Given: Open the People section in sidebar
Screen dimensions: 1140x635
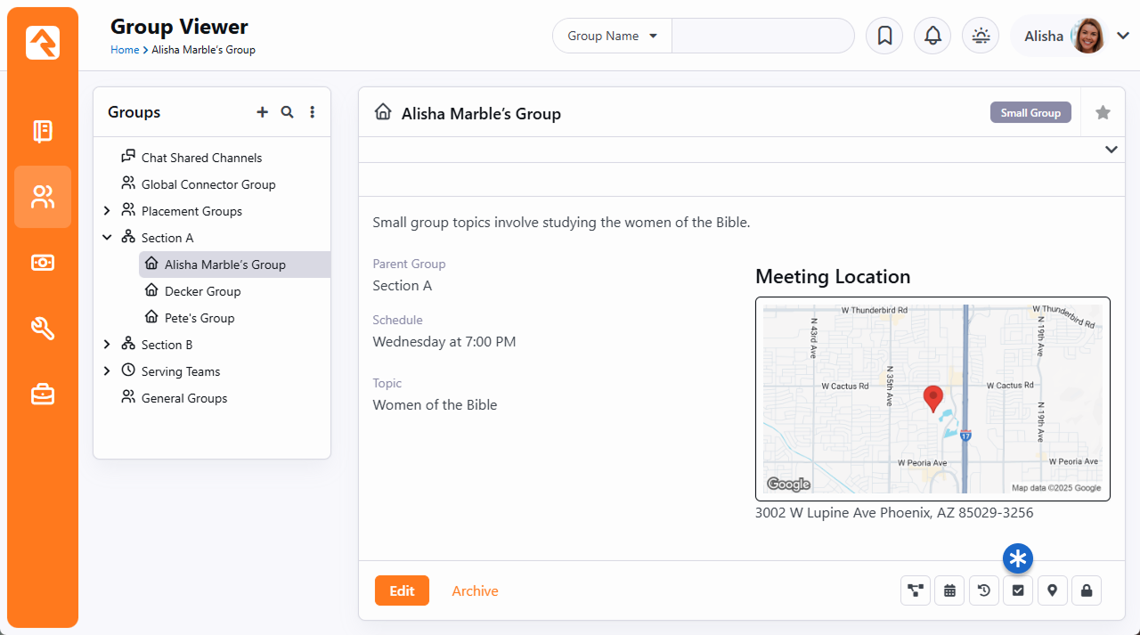Looking at the screenshot, I should pos(43,197).
